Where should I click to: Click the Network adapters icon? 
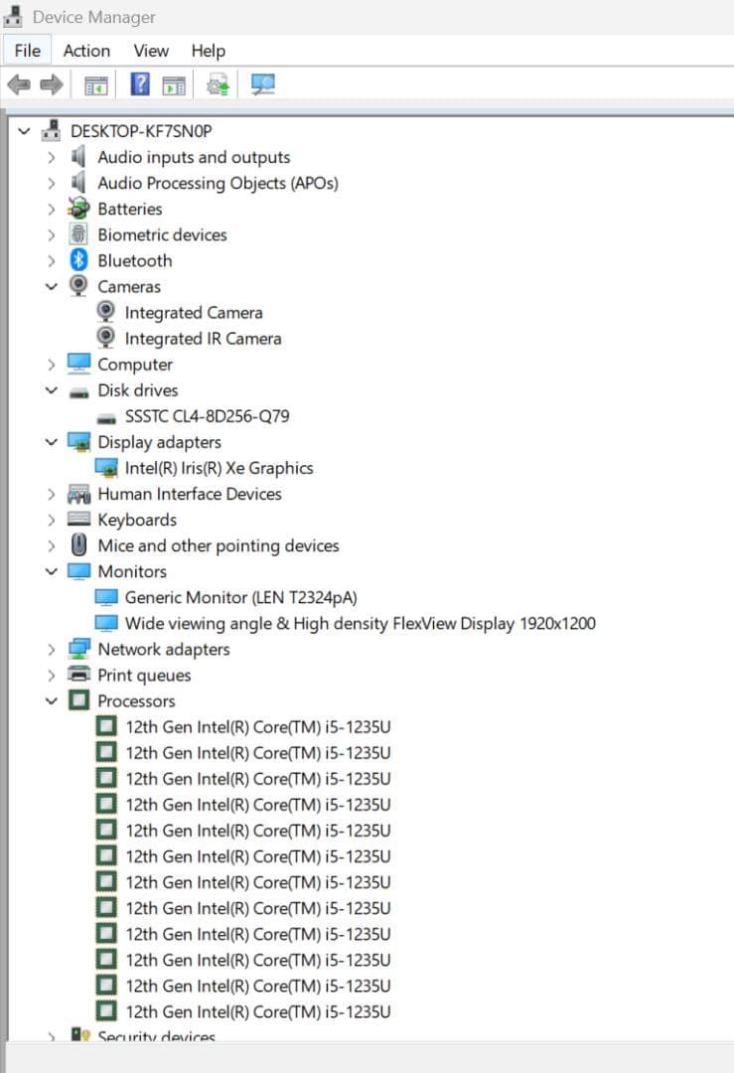coord(79,649)
